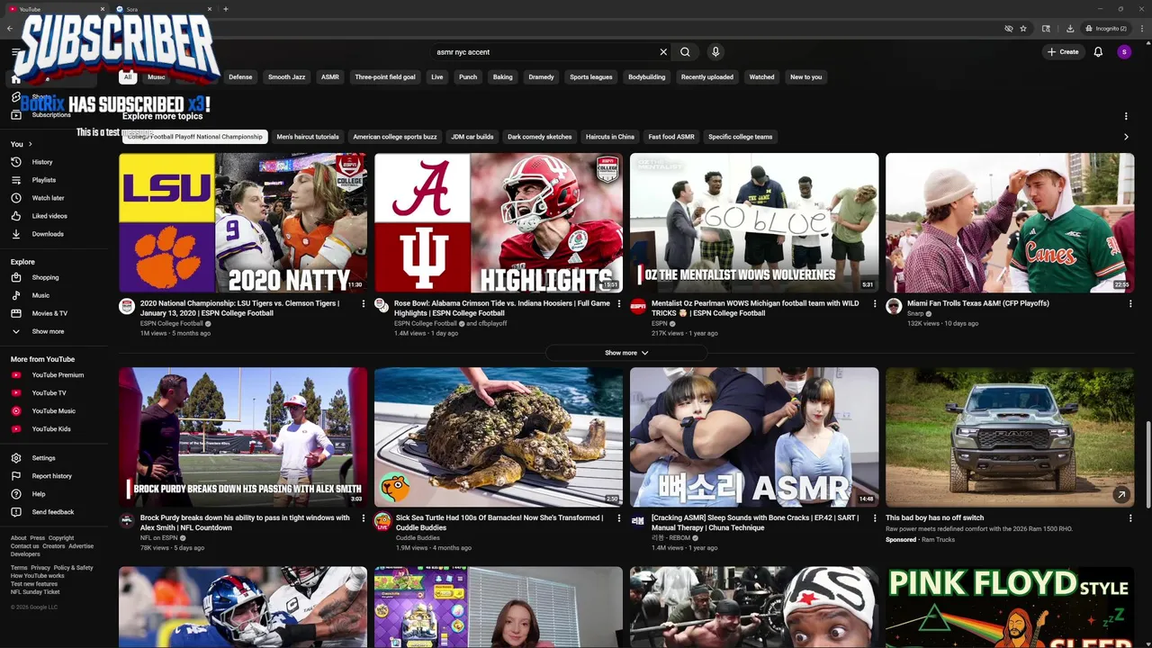Open the Create menu
Viewport: 1152px width, 648px height.
[x=1063, y=52]
